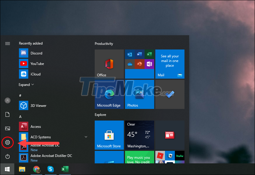Open the Hulu icon in the Play tile
The height and width of the screenshot is (175, 255).
pyautogui.click(x=180, y=156)
